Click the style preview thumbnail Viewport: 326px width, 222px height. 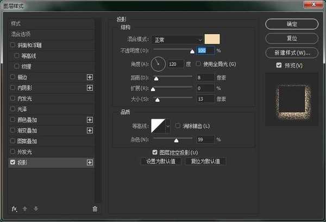[292, 100]
